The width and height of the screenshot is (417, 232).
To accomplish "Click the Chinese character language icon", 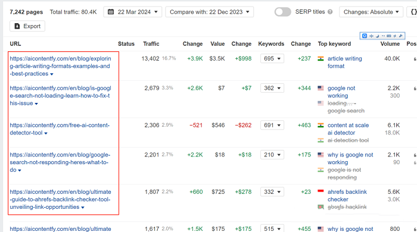I will tap(371, 36).
